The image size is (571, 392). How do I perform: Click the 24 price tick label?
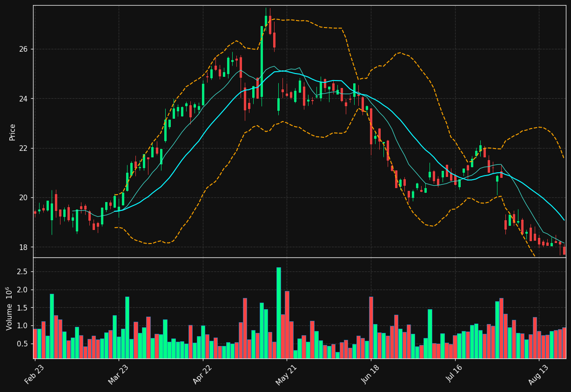point(24,99)
